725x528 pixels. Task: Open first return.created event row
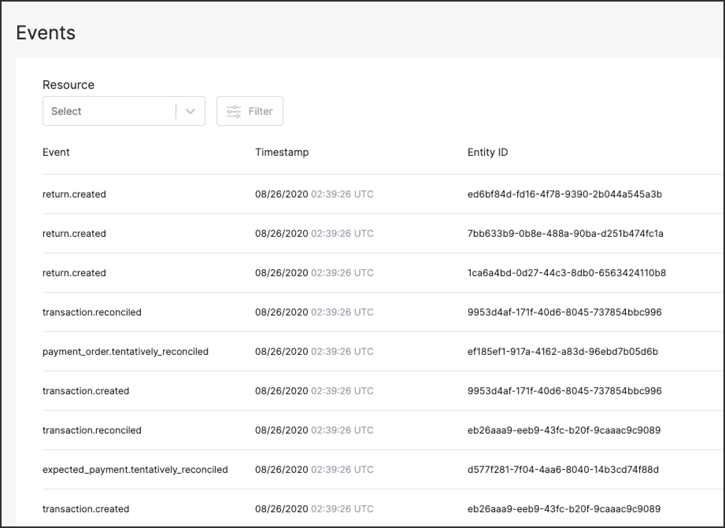pos(74,194)
